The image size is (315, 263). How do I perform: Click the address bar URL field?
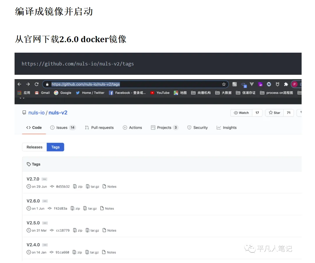pos(136,84)
